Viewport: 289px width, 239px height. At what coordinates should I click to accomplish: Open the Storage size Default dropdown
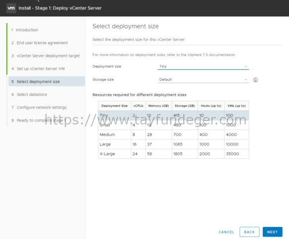[x=203, y=80]
